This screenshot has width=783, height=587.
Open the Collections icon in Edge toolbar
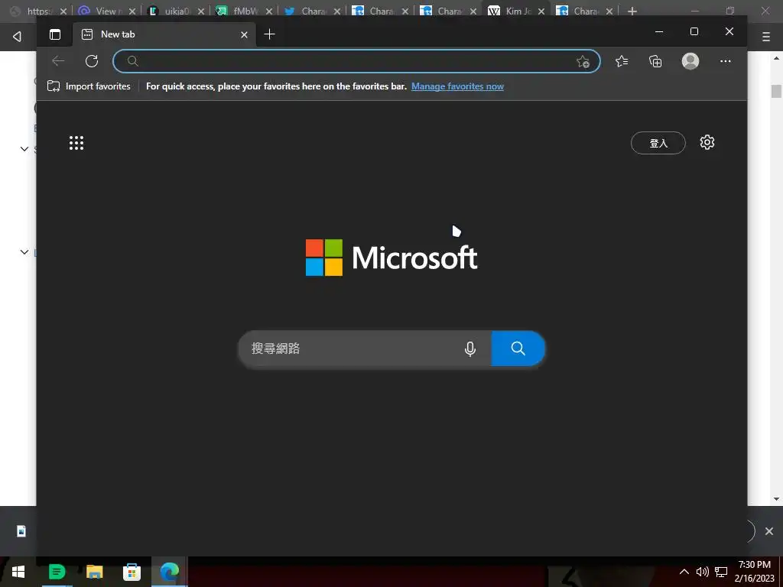tap(655, 61)
